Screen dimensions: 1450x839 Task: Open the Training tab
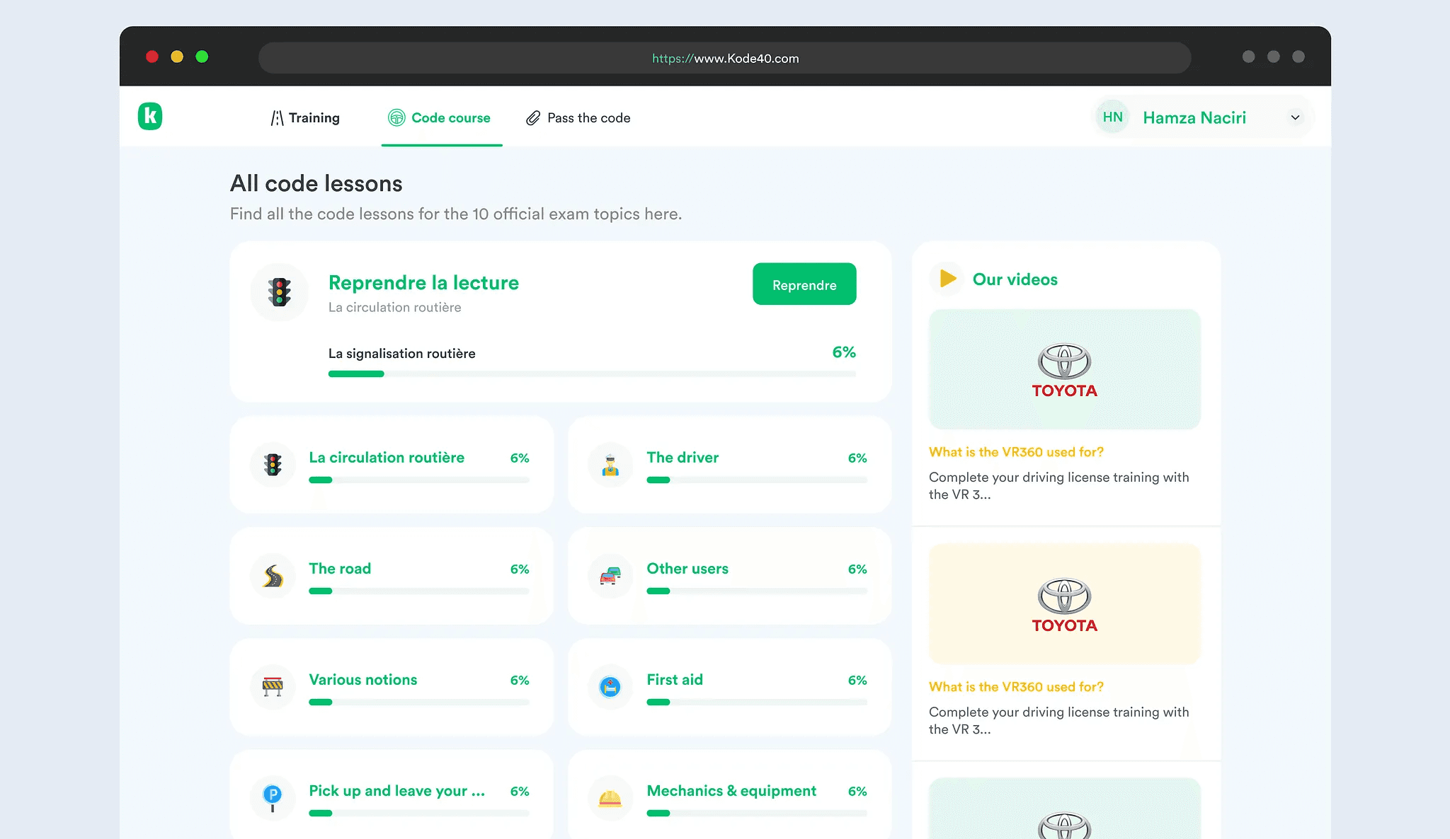tap(305, 118)
